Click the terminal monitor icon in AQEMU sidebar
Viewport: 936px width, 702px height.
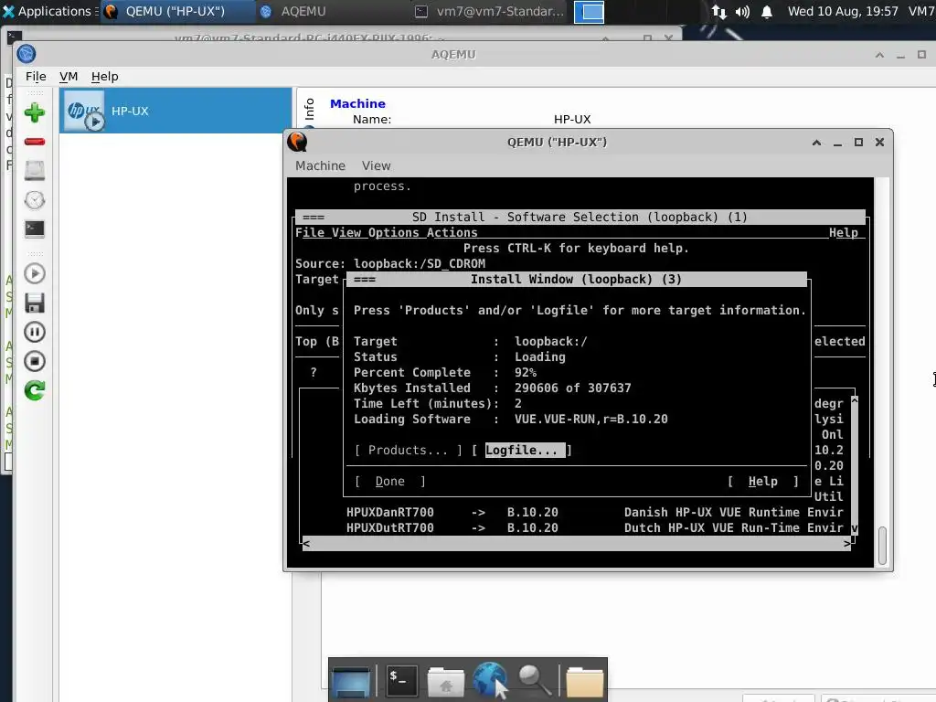(x=35, y=229)
